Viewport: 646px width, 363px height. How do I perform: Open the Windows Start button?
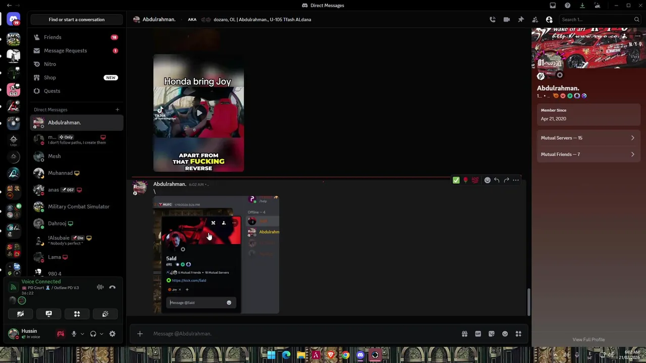pyautogui.click(x=271, y=355)
